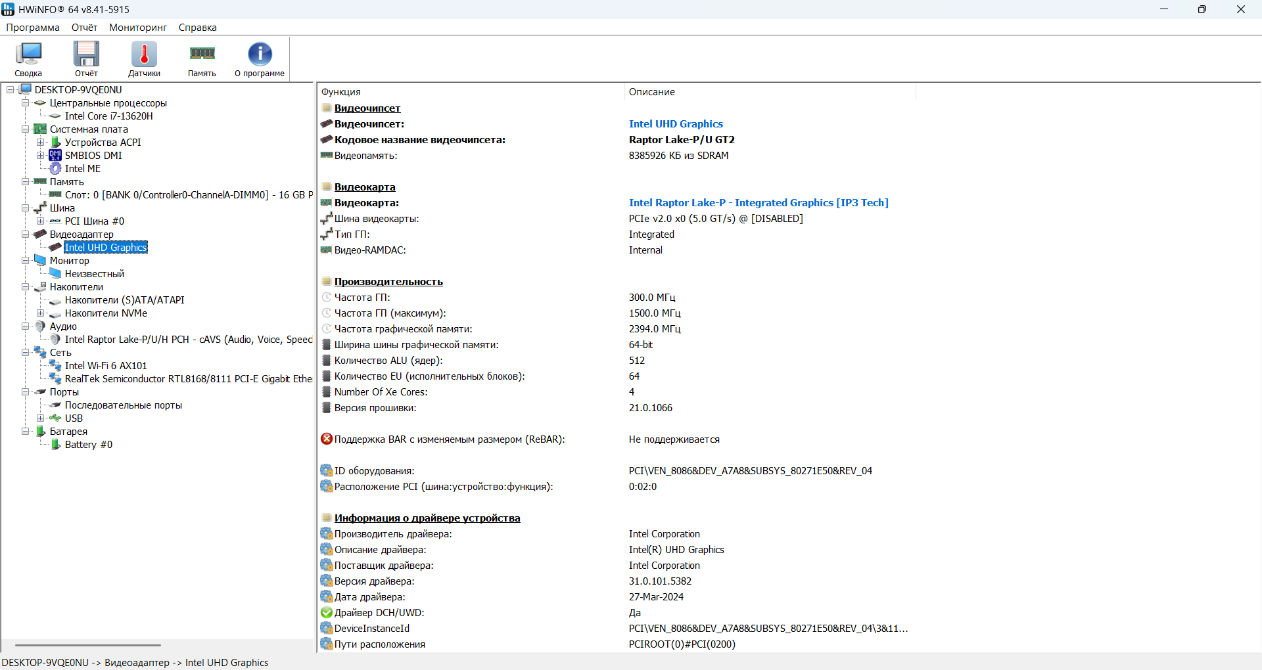This screenshot has height=670, width=1262.
Task: Expand the USB tree node
Action: [x=40, y=418]
